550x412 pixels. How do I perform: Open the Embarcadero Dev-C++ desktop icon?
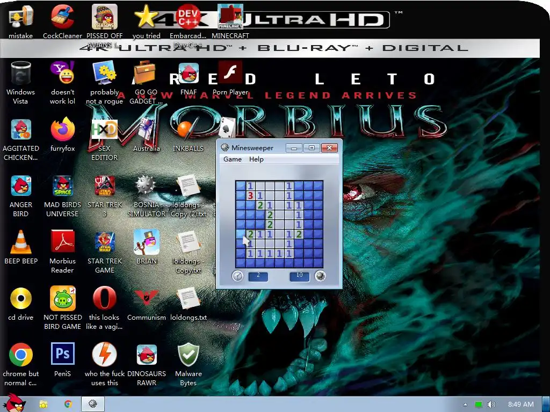(x=189, y=25)
